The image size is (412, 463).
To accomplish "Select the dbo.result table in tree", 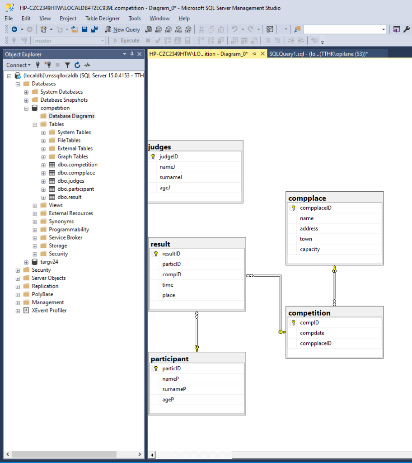I will click(x=69, y=197).
